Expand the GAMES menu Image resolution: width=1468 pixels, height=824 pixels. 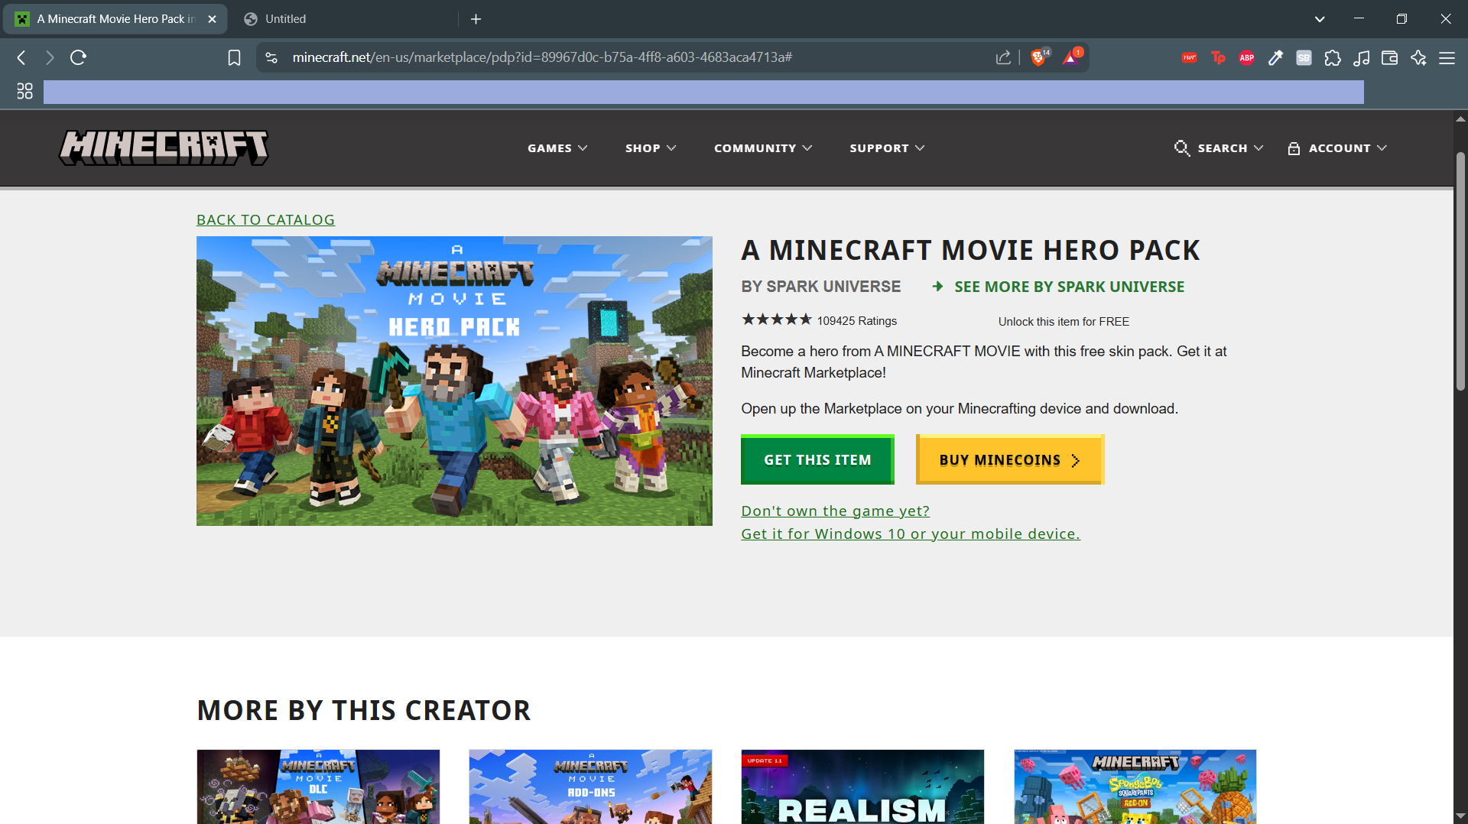[557, 148]
